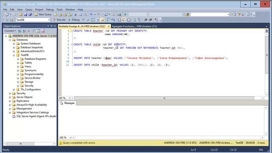Select the SQL Server Agent item
The height and width of the screenshot is (153, 272).
point(36,116)
